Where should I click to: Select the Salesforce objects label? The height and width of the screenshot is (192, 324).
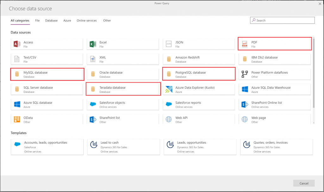coord(112,103)
